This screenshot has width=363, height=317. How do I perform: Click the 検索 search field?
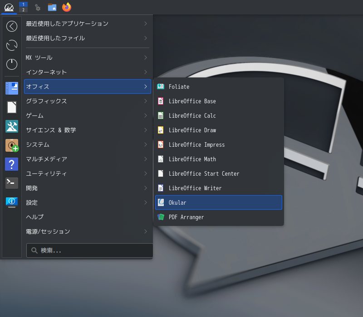(89, 250)
